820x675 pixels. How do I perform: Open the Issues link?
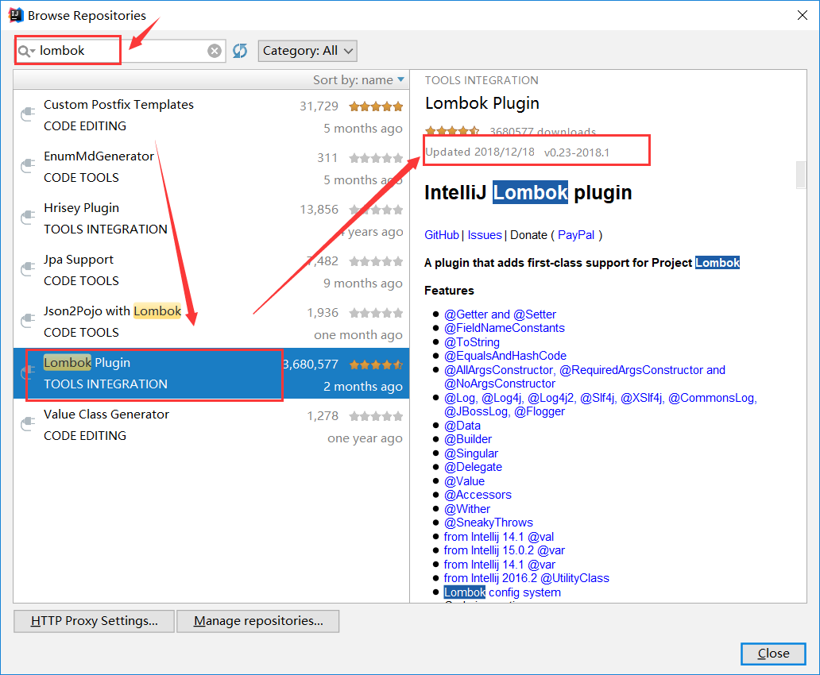tap(484, 235)
